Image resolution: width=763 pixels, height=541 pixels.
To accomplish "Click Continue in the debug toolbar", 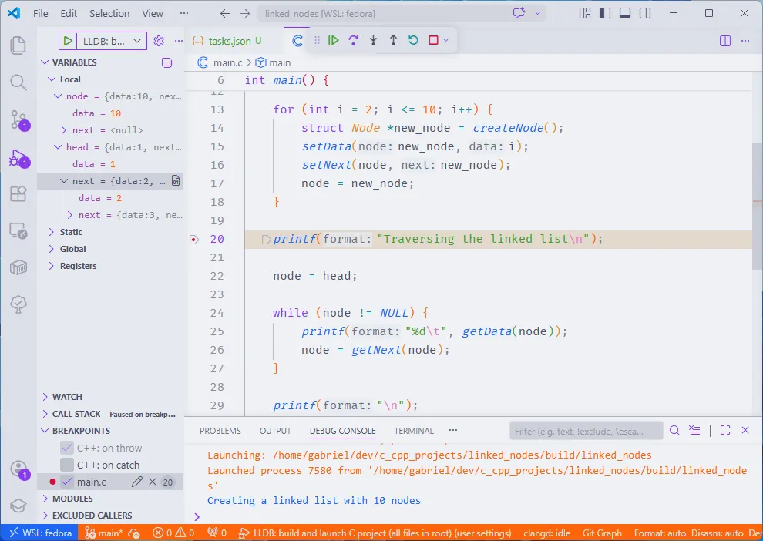I will coord(333,40).
